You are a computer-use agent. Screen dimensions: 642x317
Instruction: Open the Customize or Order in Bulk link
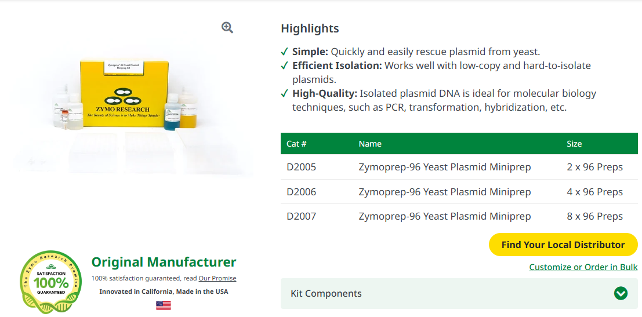(x=583, y=267)
